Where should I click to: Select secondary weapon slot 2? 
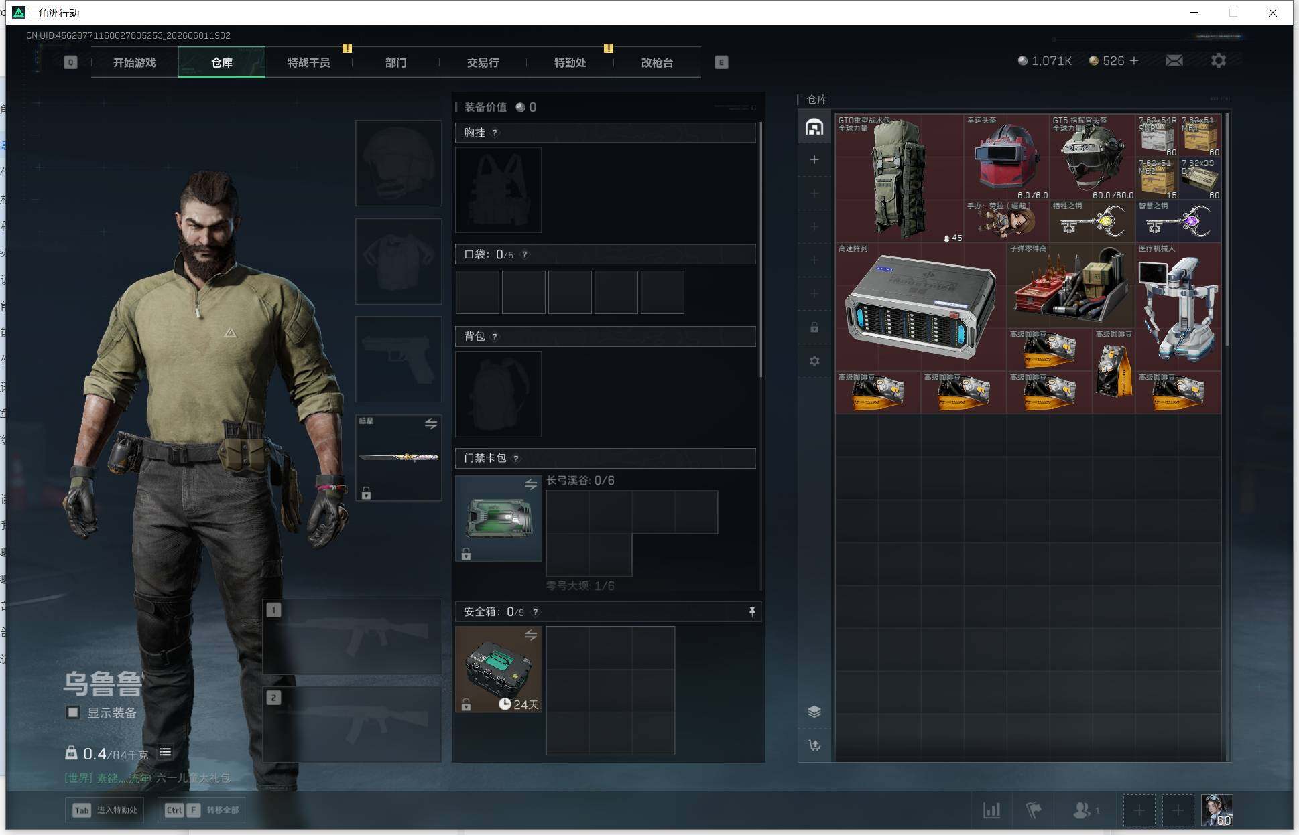coord(352,725)
